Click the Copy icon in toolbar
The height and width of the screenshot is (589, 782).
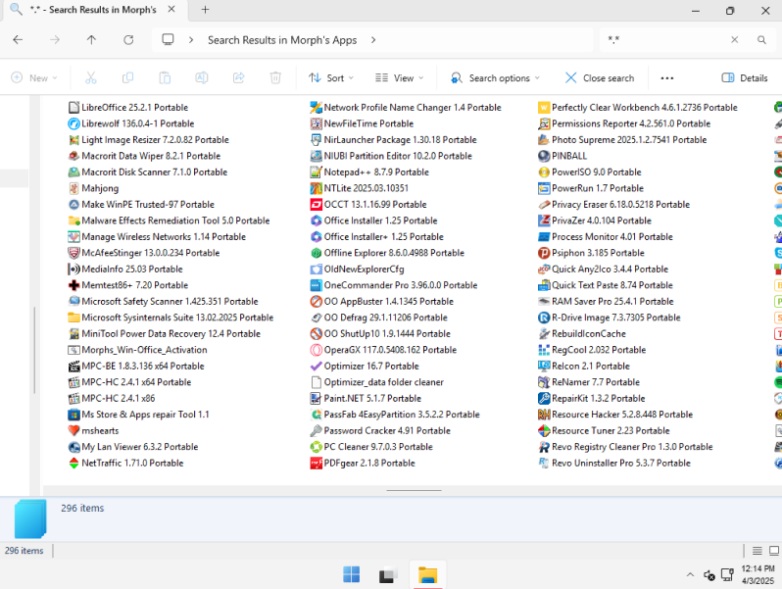pos(127,77)
